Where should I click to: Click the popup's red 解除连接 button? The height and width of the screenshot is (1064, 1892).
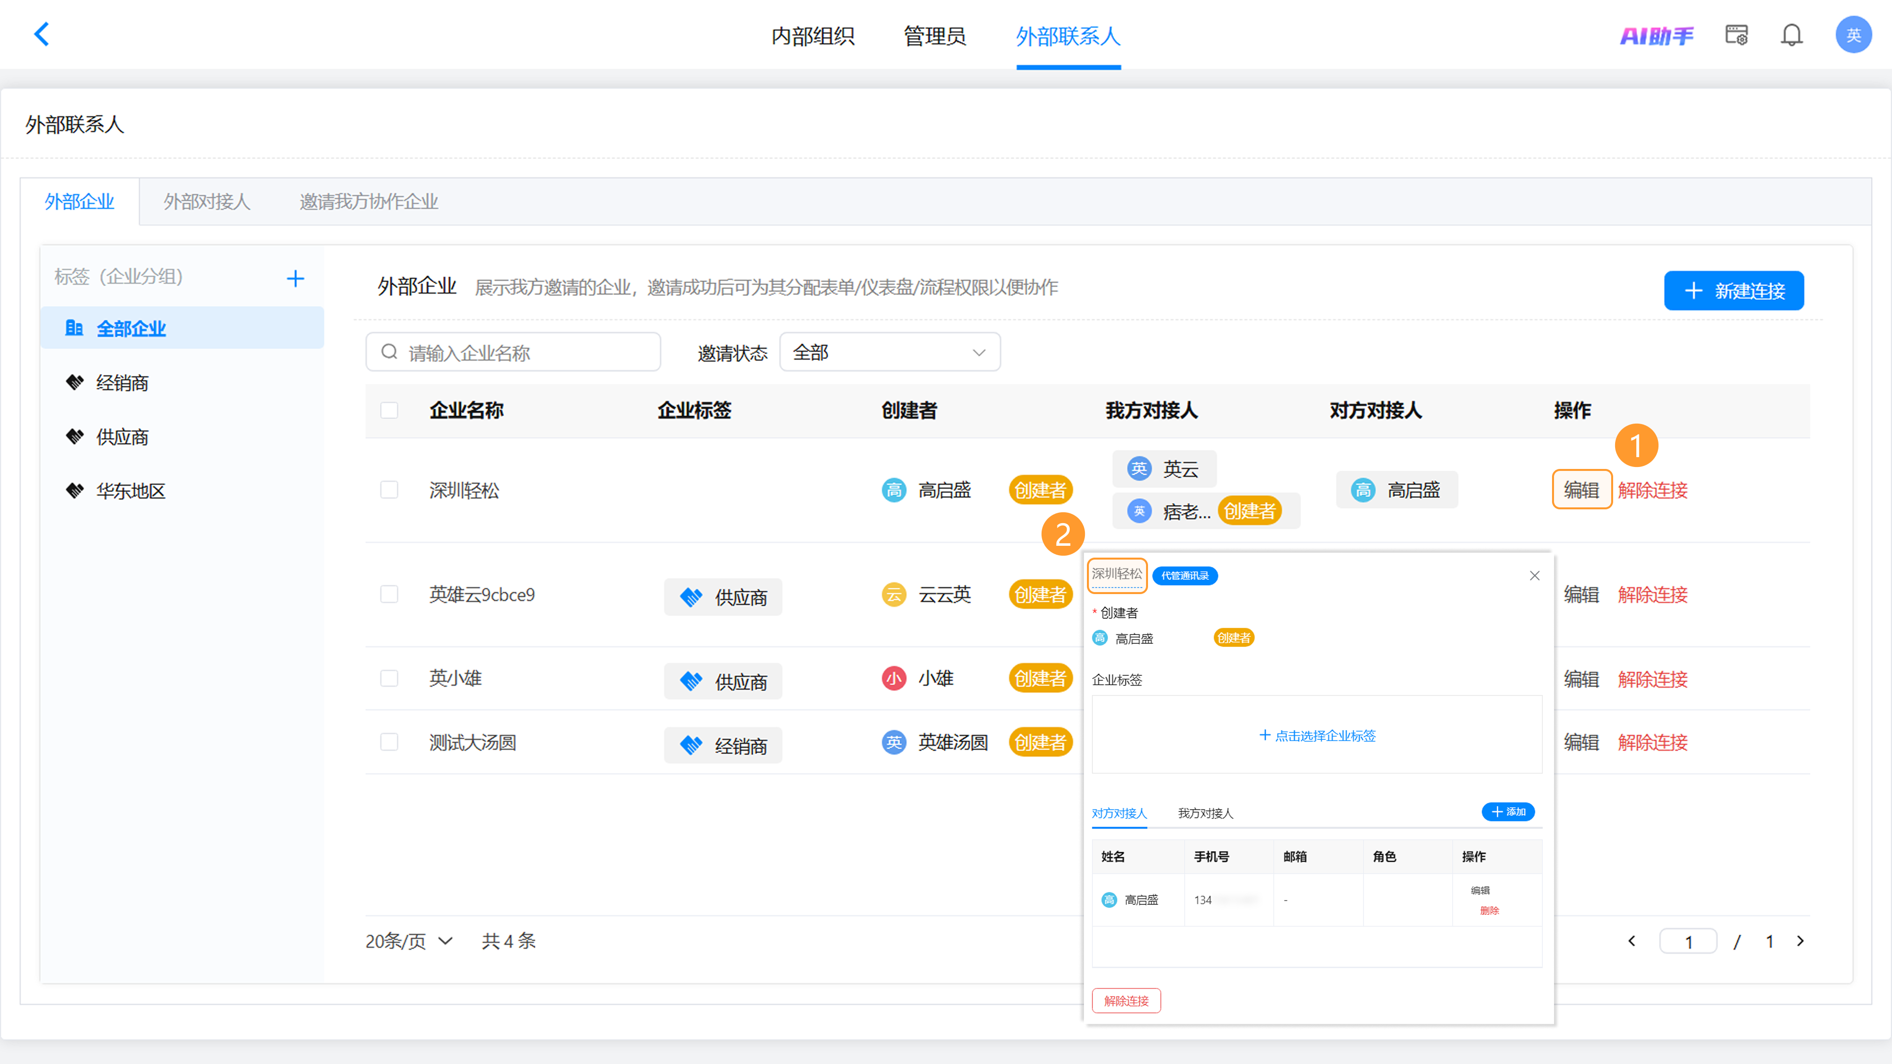coord(1126,1000)
